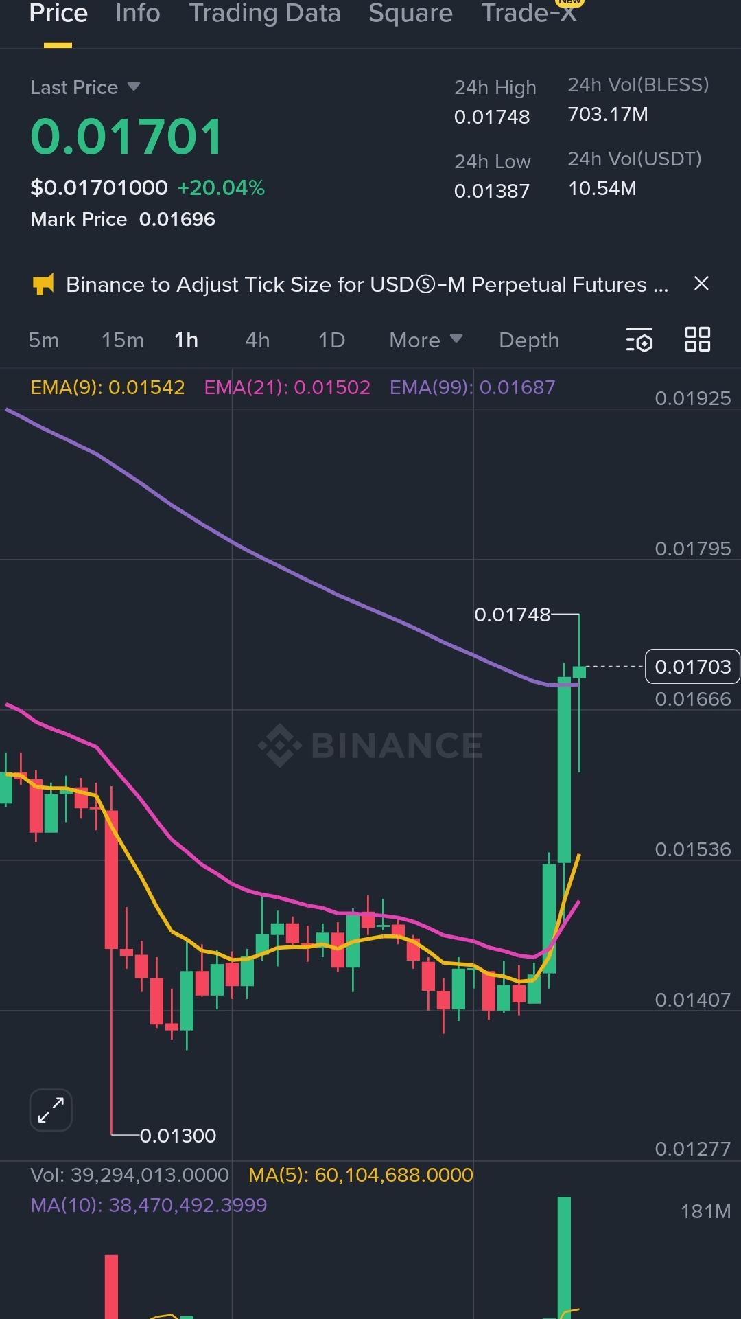Expand chart to fullscreen
Screen dimensions: 741x1319
click(51, 1110)
